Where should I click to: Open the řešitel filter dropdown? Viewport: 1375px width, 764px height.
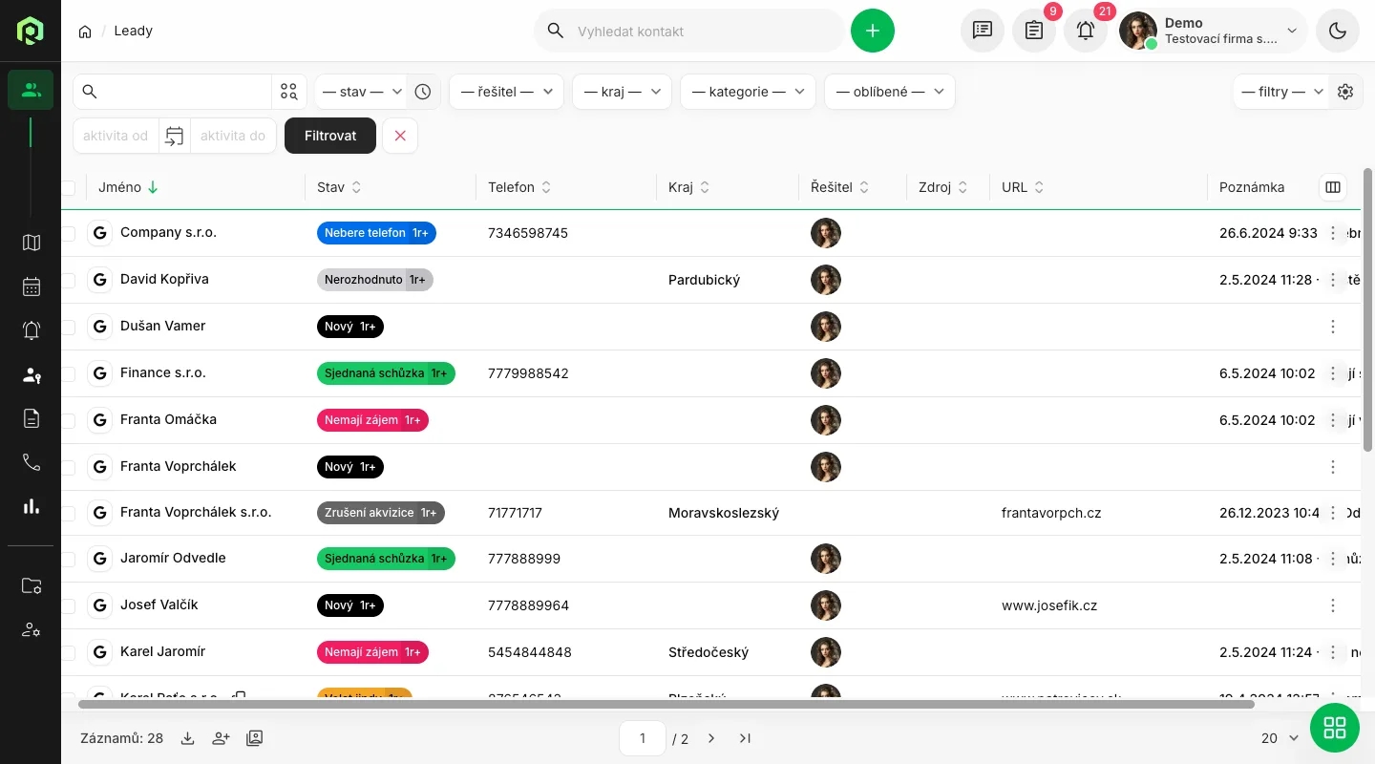(506, 92)
